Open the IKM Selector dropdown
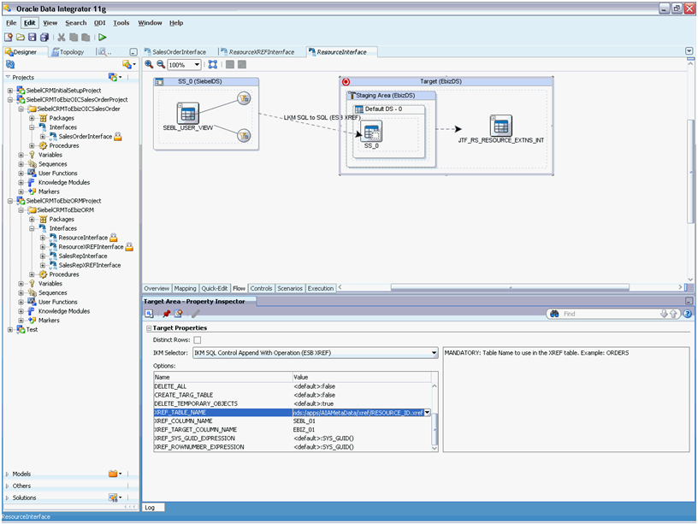The image size is (698, 524). pos(435,353)
